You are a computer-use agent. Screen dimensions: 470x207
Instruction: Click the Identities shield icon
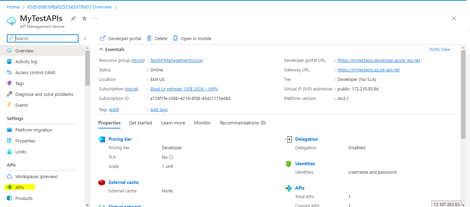pos(288,163)
